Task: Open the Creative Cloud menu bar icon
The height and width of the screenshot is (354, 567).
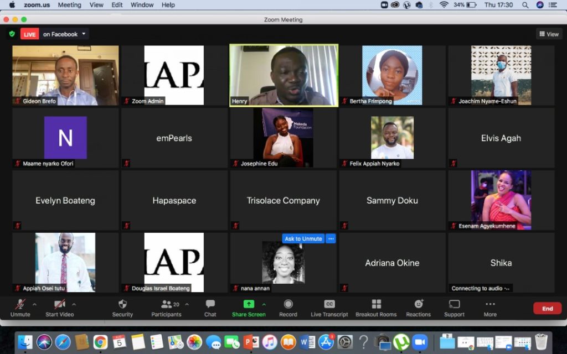Action: coord(395,5)
